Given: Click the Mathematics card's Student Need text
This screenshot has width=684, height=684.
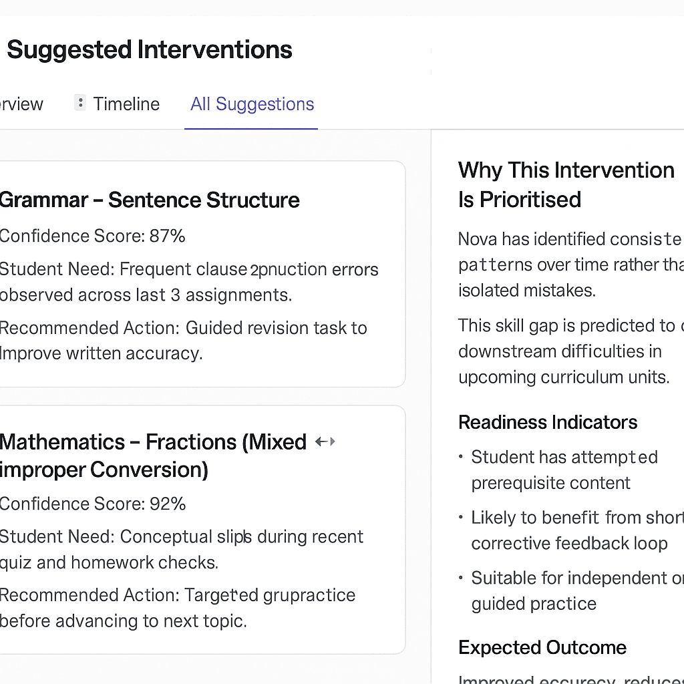Looking at the screenshot, I should pyautogui.click(x=182, y=549).
